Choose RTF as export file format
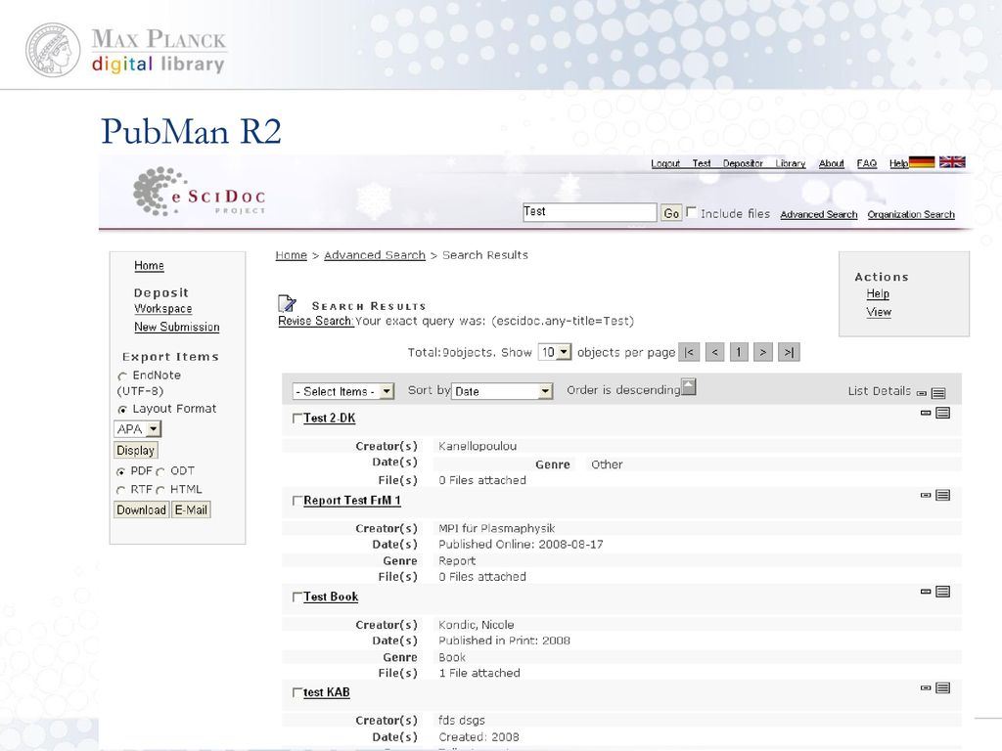 click(x=120, y=491)
